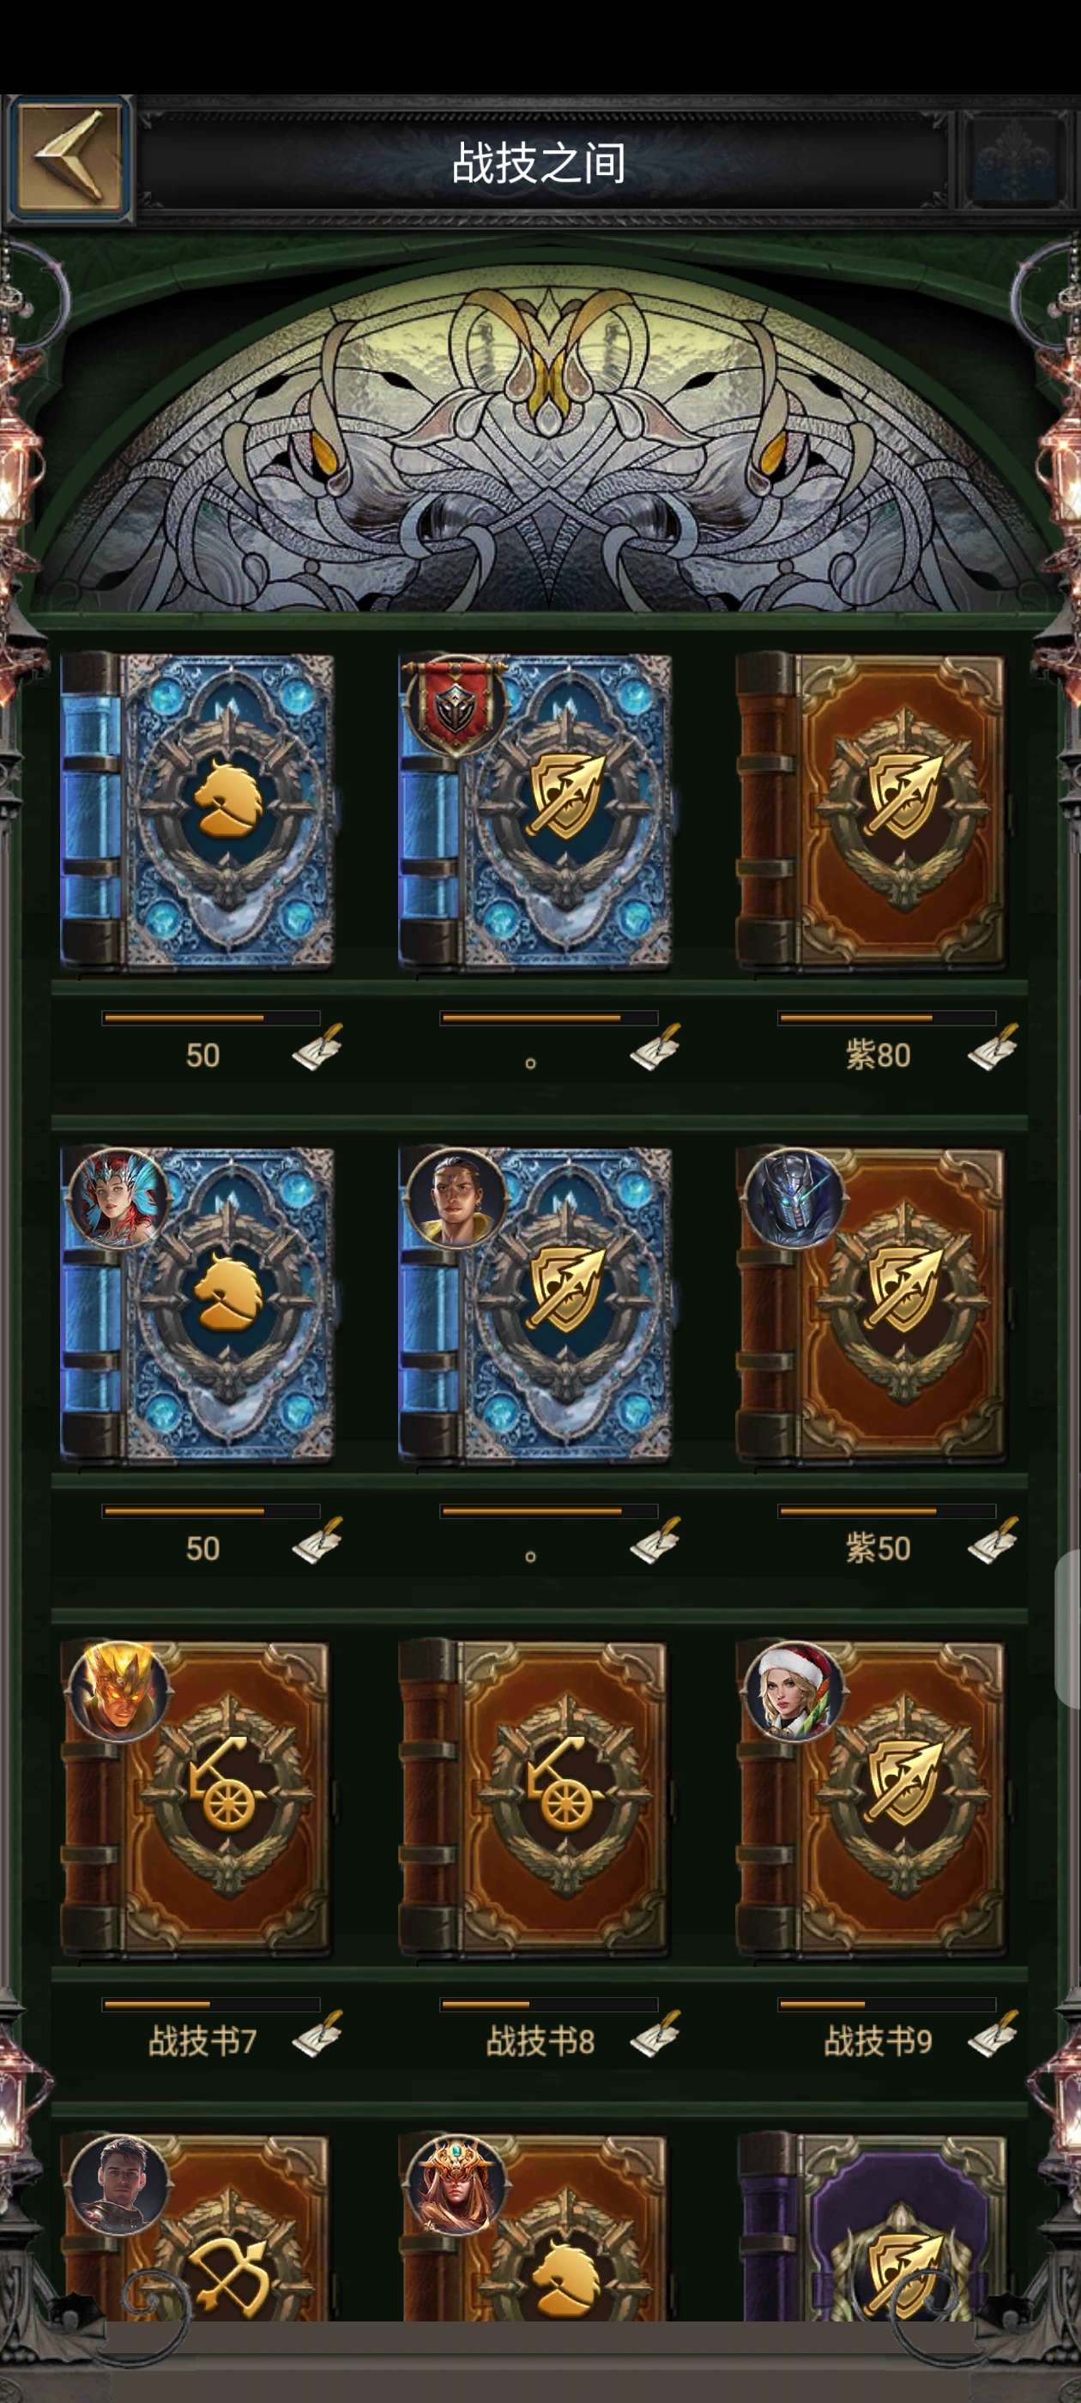Click the rename quill beside 战技书8

click(x=655, y=2032)
